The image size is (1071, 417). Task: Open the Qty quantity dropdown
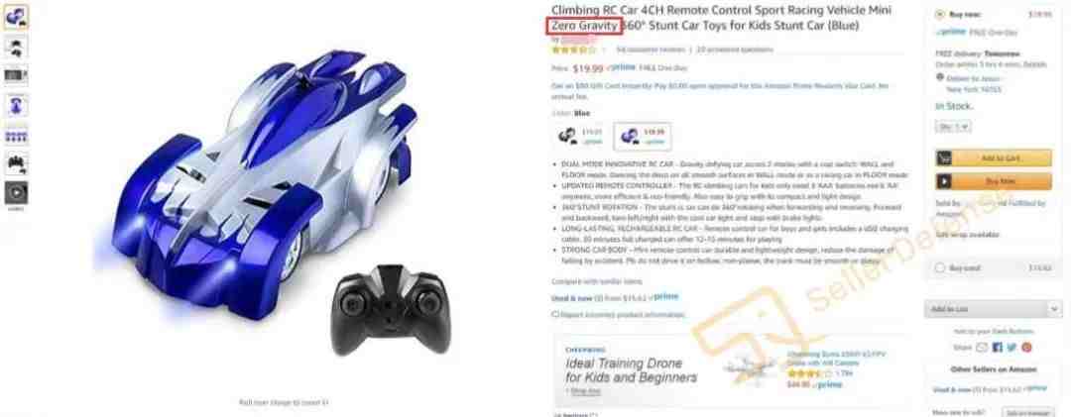pos(953,126)
